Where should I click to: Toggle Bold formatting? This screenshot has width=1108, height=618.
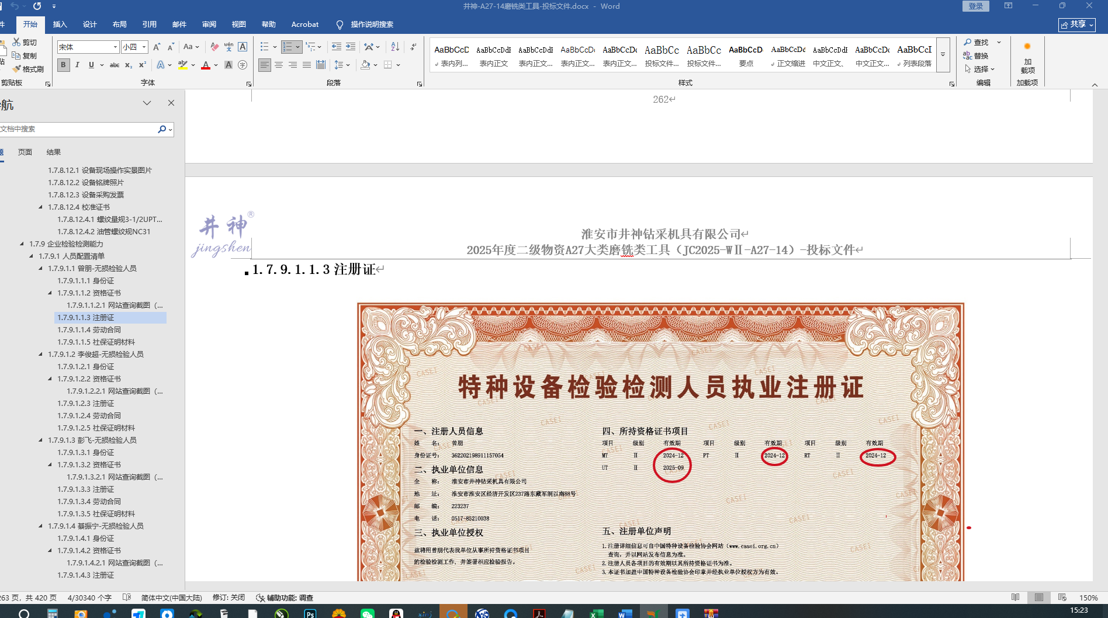click(63, 65)
